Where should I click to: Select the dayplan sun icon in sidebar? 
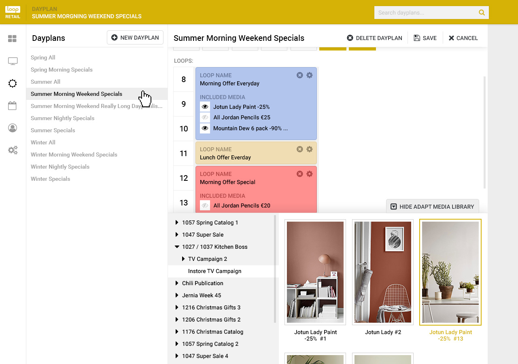13,84
